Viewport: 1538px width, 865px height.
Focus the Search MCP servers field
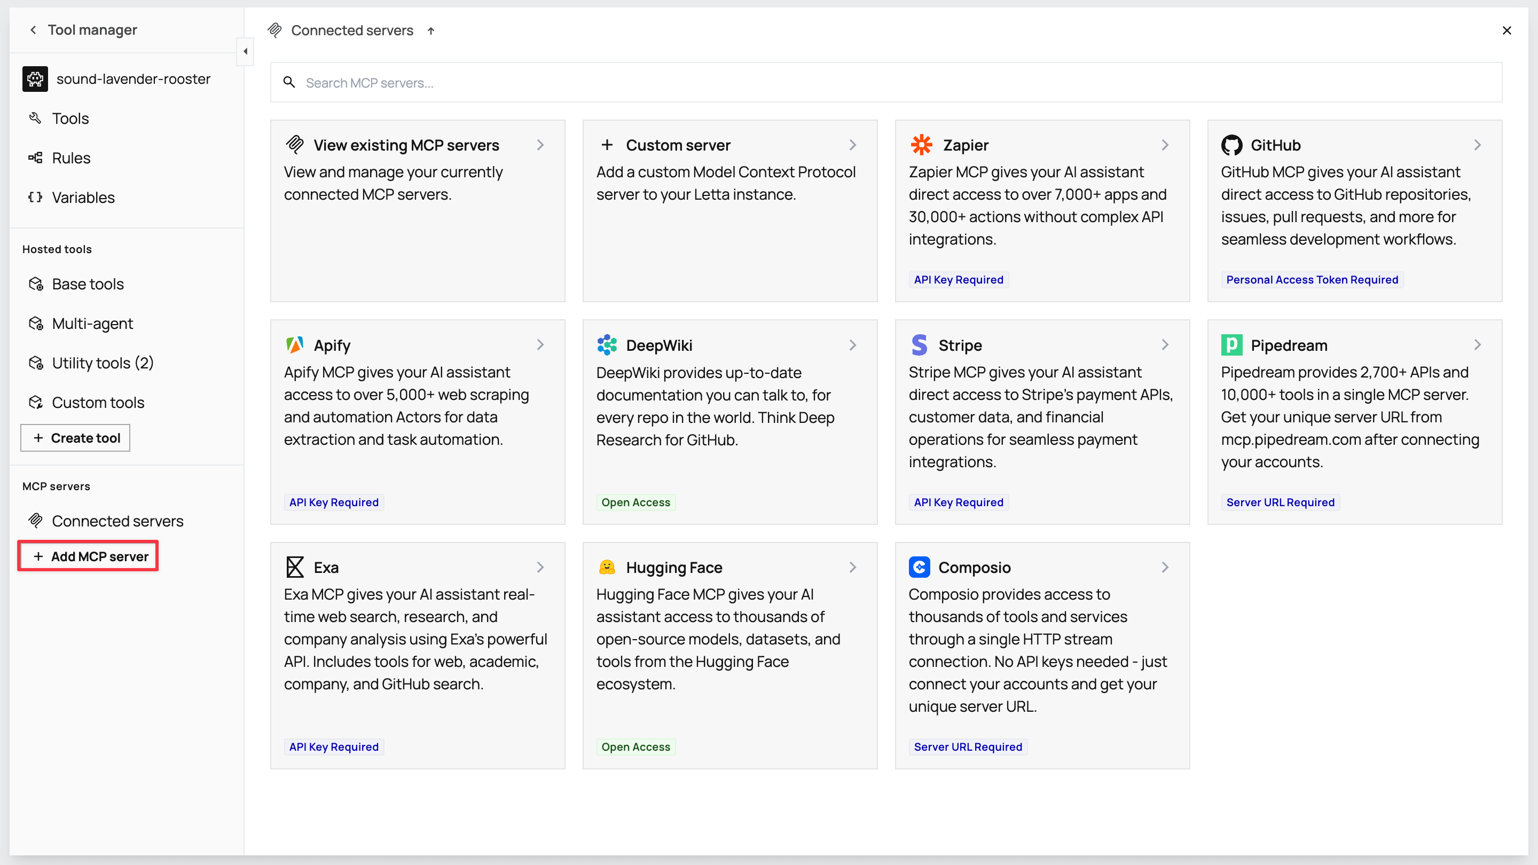pos(886,83)
